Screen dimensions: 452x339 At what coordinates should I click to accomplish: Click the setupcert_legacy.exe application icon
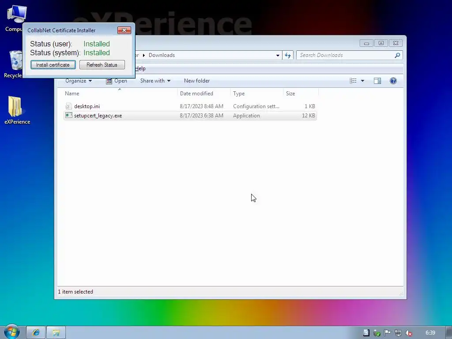[68, 115]
